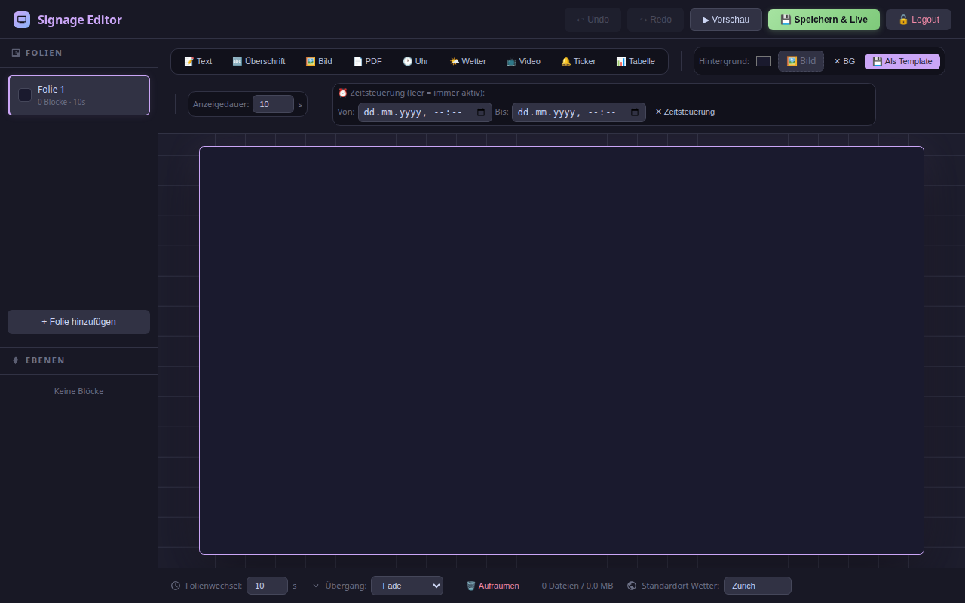Click the Bis date-time field
This screenshot has height=603, width=965.
click(578, 112)
